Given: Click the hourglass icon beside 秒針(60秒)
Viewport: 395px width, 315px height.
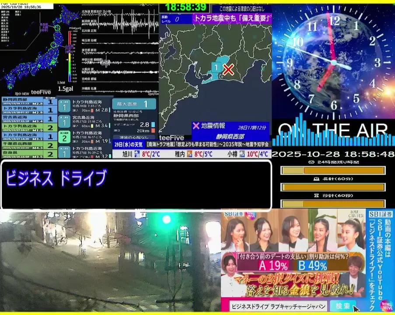Looking at the screenshot, I should 316,196.
